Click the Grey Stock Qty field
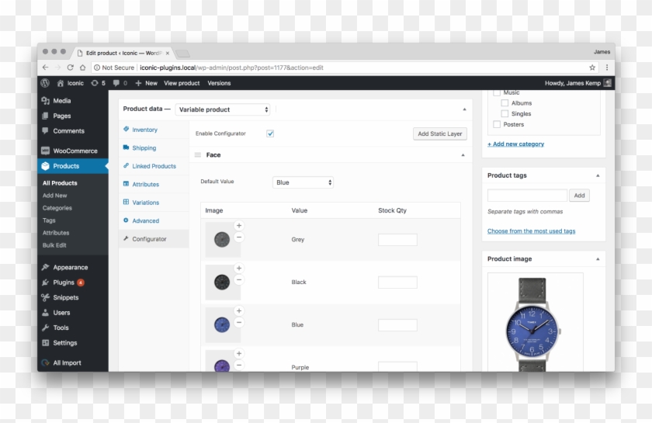Viewport: 652px width, 423px height. tap(397, 240)
